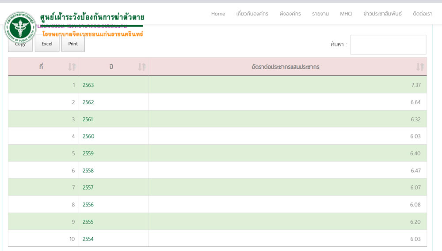Click the ที่ column header
442x251 pixels.
click(43, 67)
